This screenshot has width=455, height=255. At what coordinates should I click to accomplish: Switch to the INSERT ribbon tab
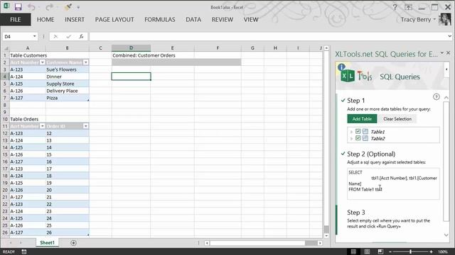pyautogui.click(x=75, y=20)
